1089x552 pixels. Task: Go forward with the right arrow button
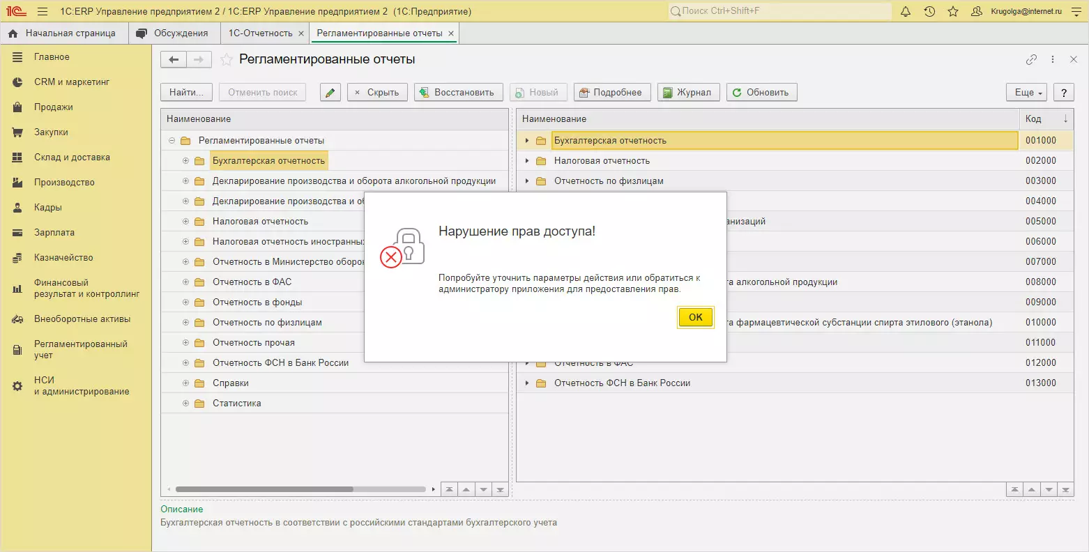coord(199,60)
